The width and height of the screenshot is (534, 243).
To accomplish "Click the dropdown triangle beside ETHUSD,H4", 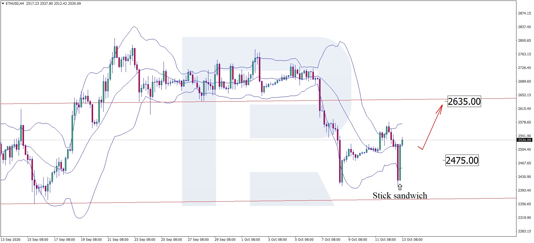I will [x=3, y=4].
